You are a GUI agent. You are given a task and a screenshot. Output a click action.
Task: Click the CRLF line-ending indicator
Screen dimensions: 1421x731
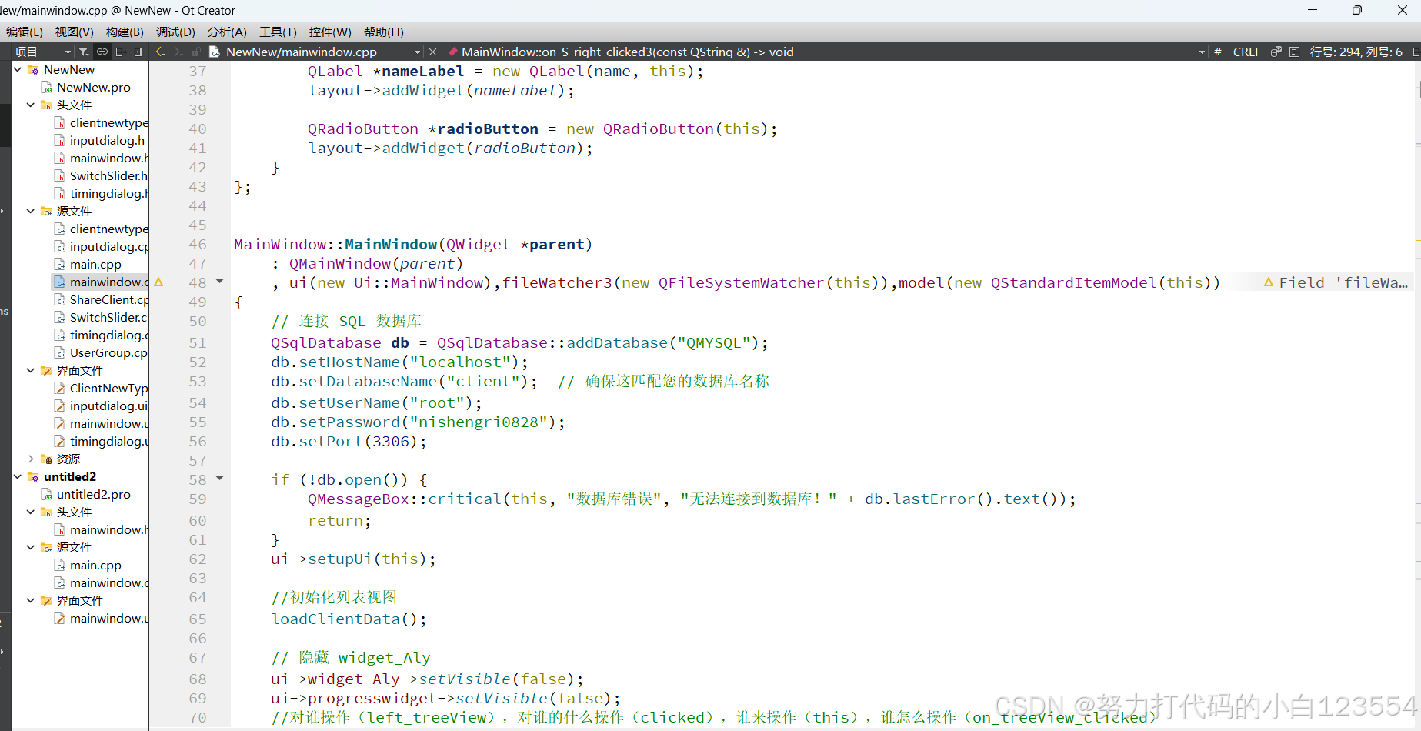tap(1247, 52)
